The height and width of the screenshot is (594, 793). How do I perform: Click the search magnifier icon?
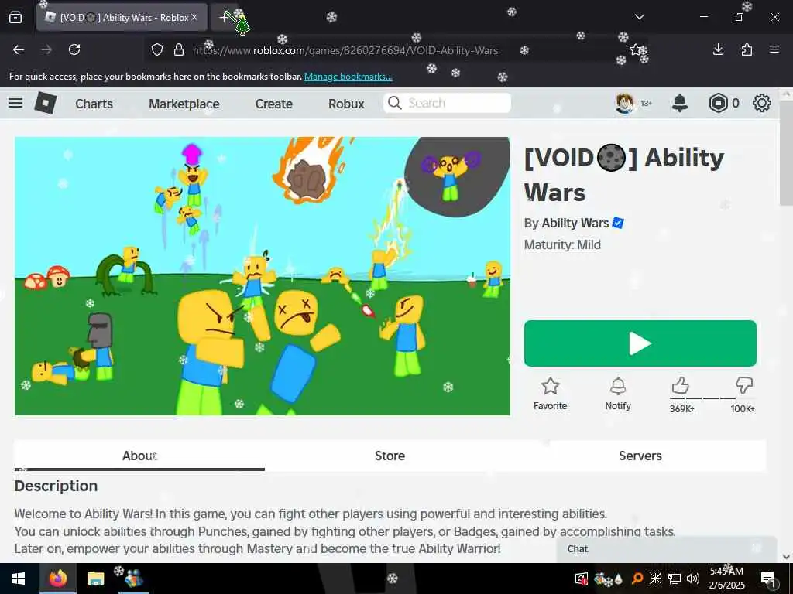click(394, 103)
